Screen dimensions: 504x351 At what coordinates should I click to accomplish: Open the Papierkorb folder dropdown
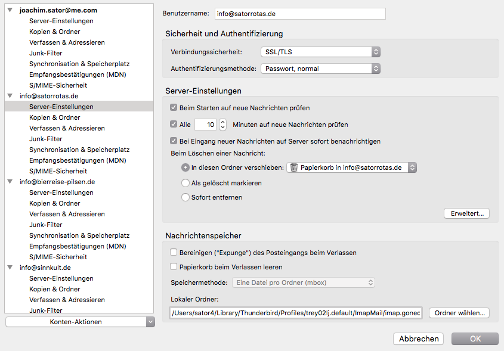point(351,167)
